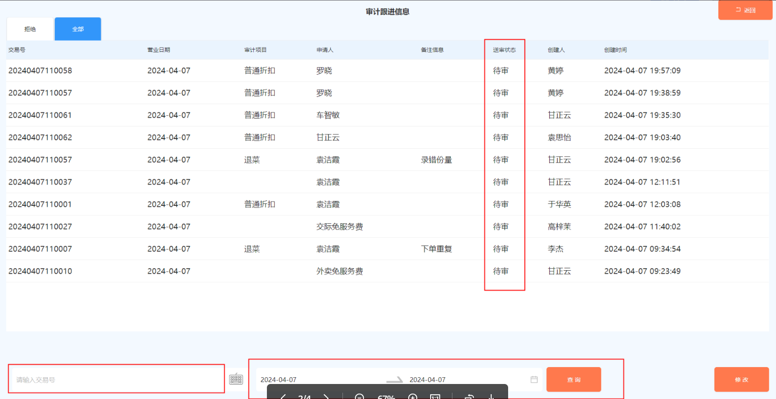The width and height of the screenshot is (776, 399).
Task: Select the row with remark 录错份量
Action: click(436, 160)
